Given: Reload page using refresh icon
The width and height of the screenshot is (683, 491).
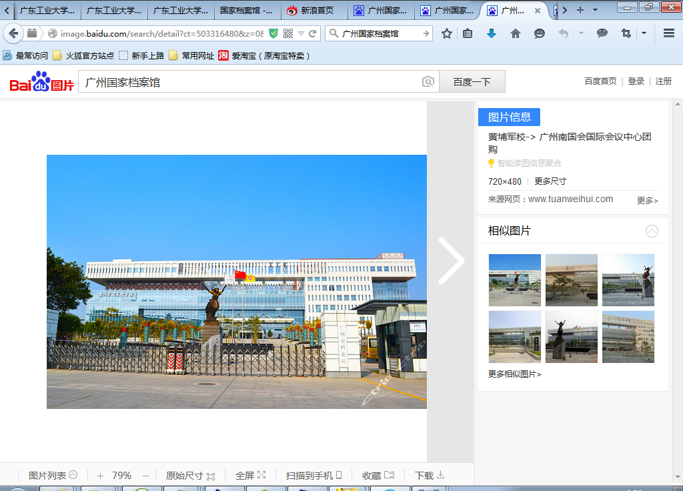Looking at the screenshot, I should [312, 33].
